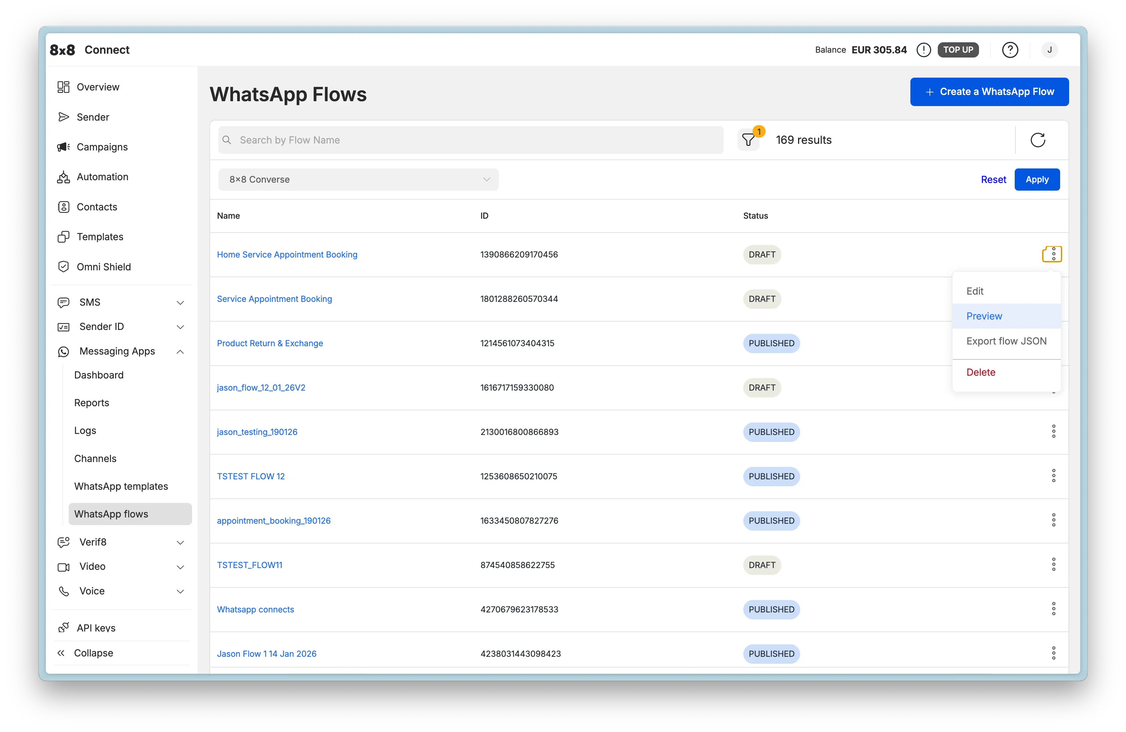Open the Home Service Appointment Booking flow
The width and height of the screenshot is (1126, 732).
pos(287,254)
